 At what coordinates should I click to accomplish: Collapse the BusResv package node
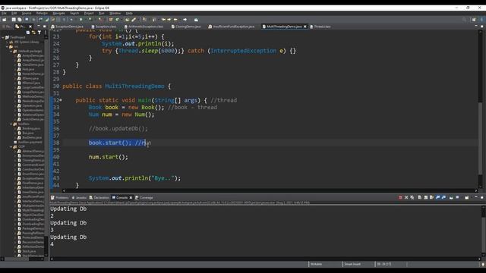click(x=11, y=124)
